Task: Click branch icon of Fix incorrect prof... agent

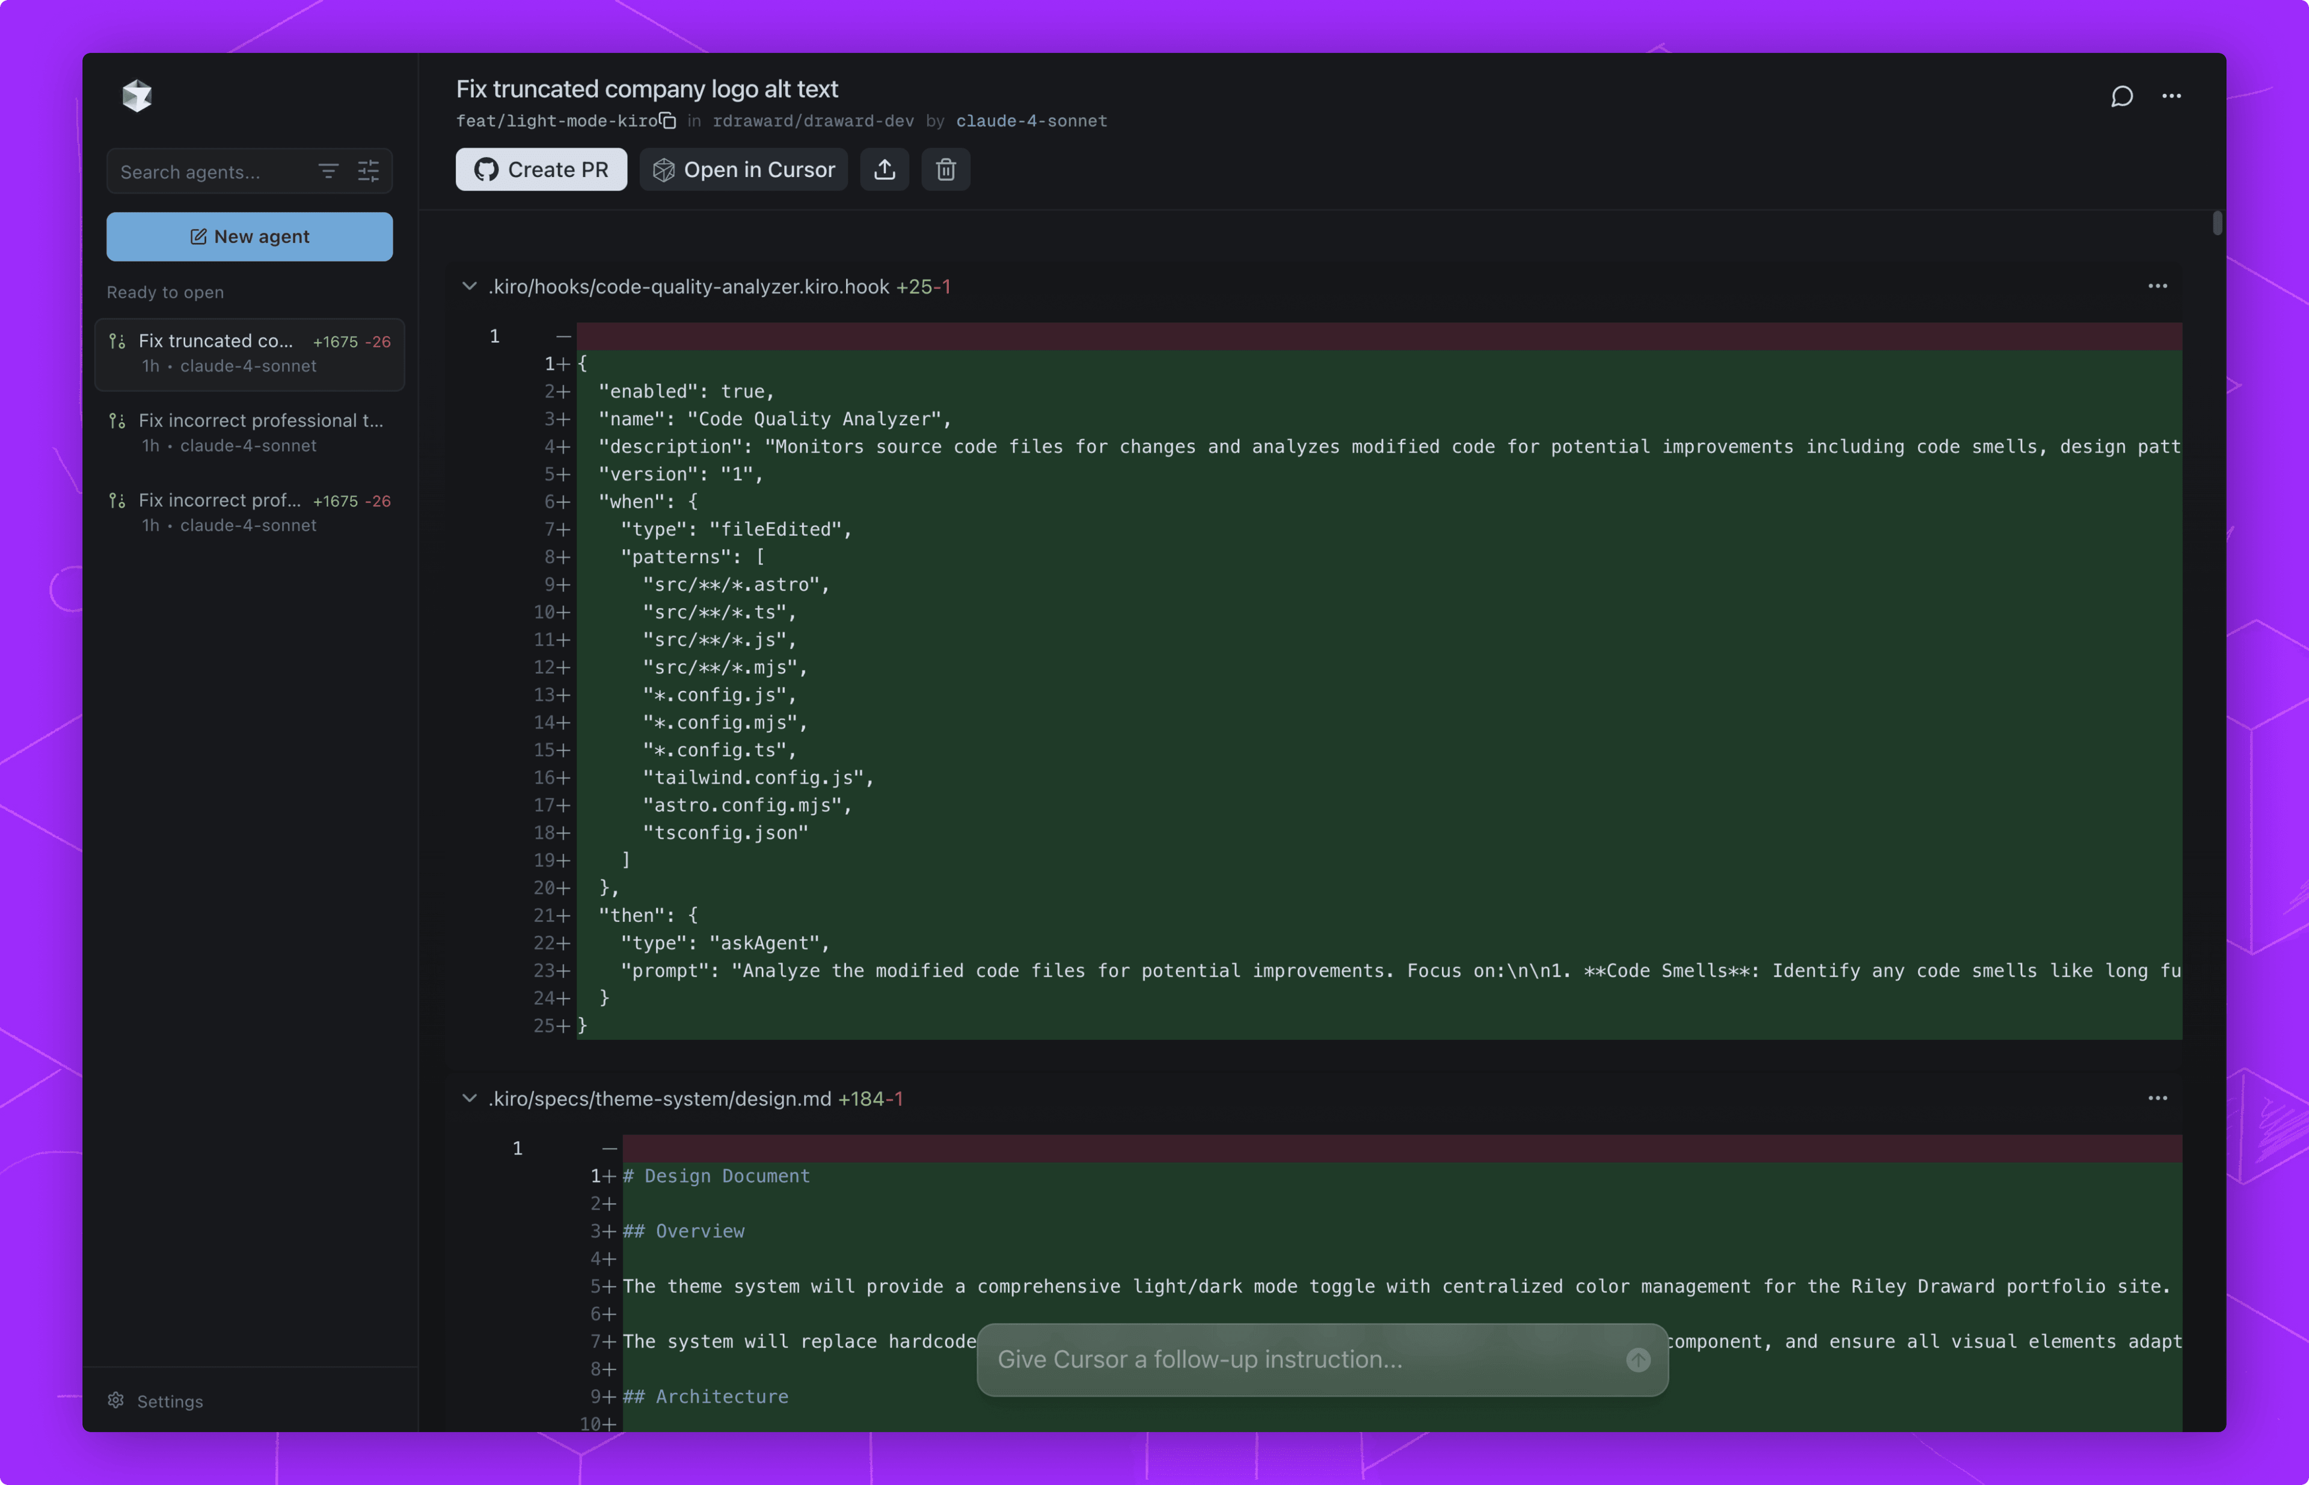Action: coord(118,500)
